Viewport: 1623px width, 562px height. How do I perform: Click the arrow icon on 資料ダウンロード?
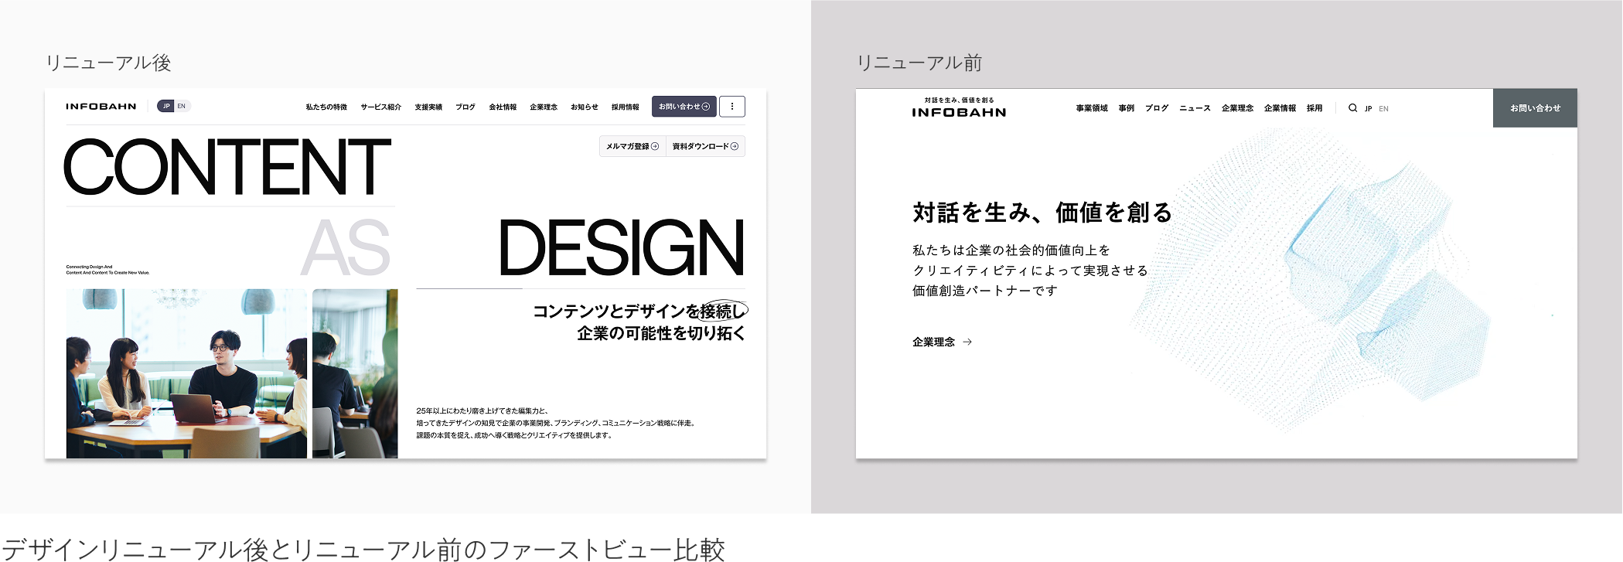[x=734, y=146]
